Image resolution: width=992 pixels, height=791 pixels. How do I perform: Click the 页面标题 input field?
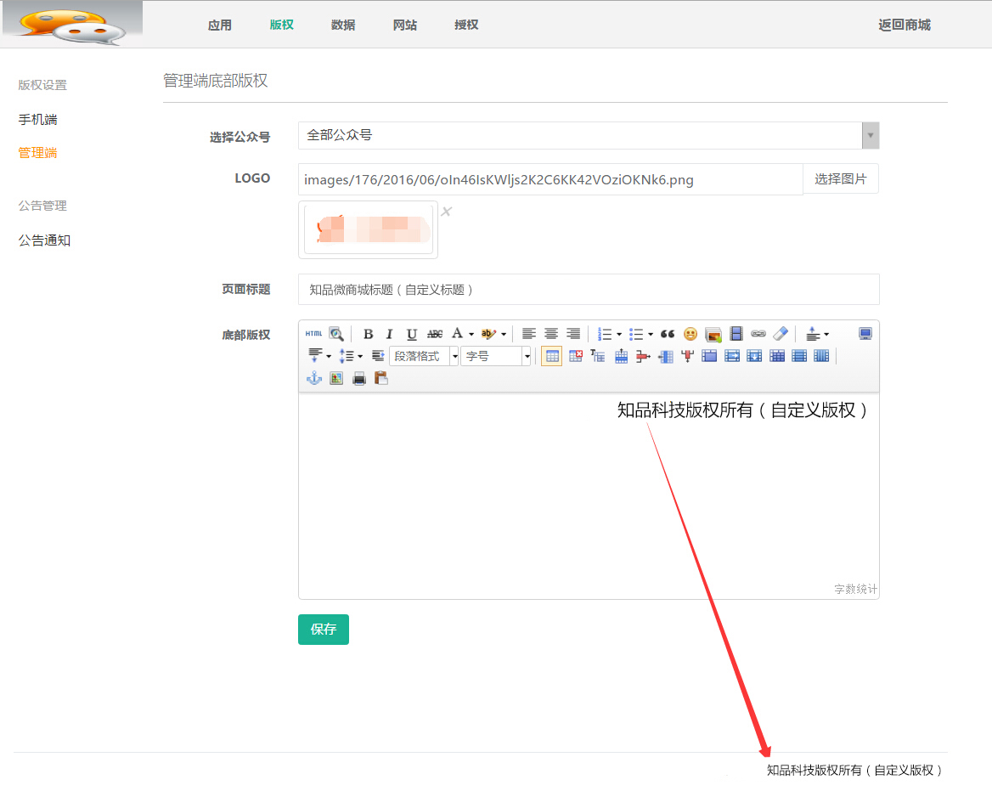588,290
